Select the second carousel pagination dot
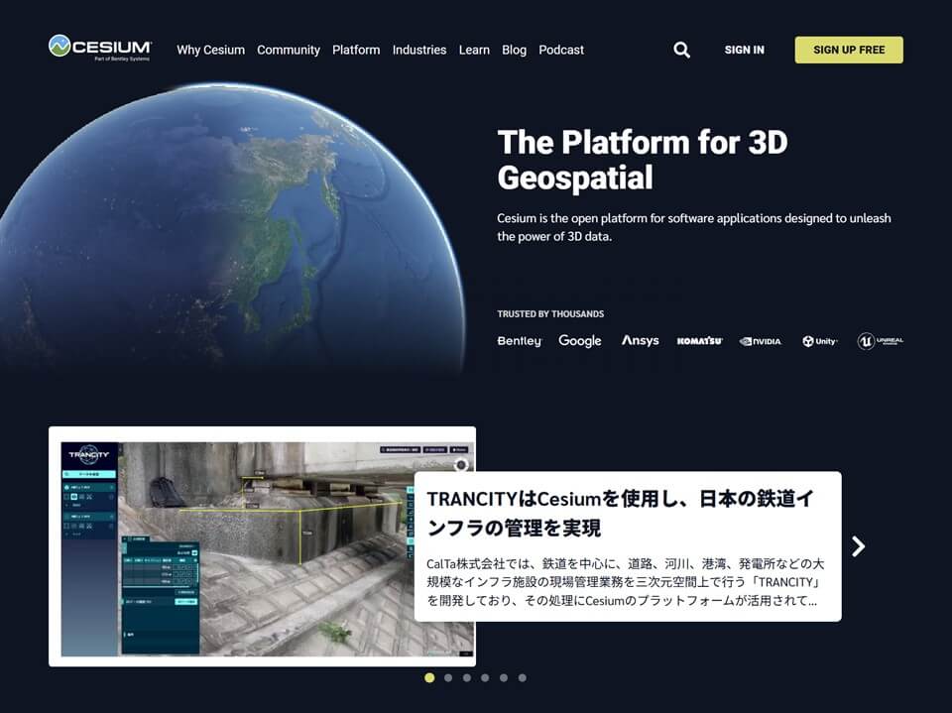The image size is (952, 713). tap(448, 678)
